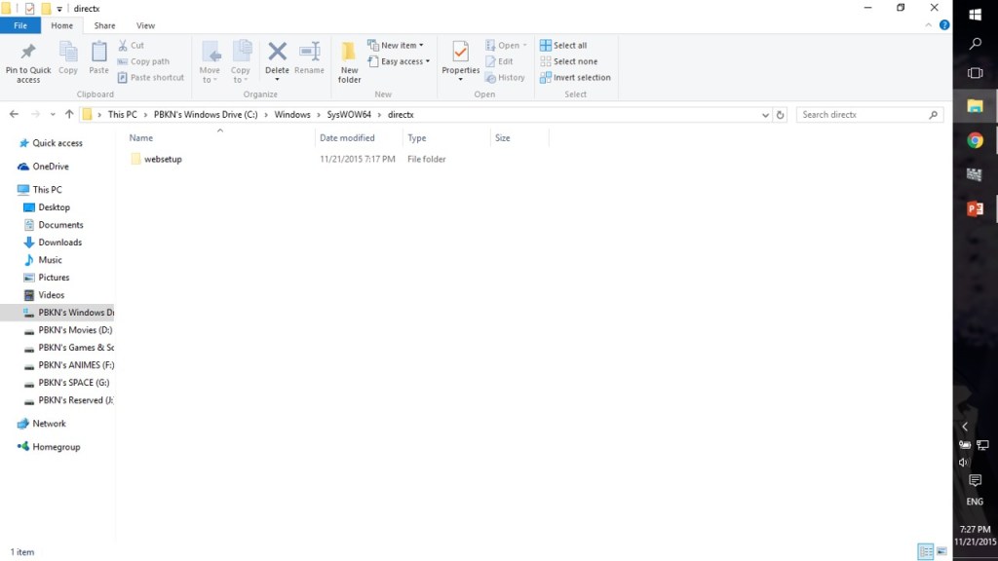Open the websetup folder entry

point(163,159)
